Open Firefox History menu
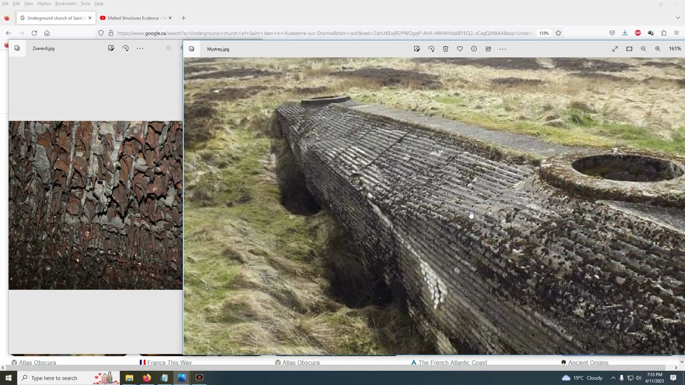 click(44, 4)
